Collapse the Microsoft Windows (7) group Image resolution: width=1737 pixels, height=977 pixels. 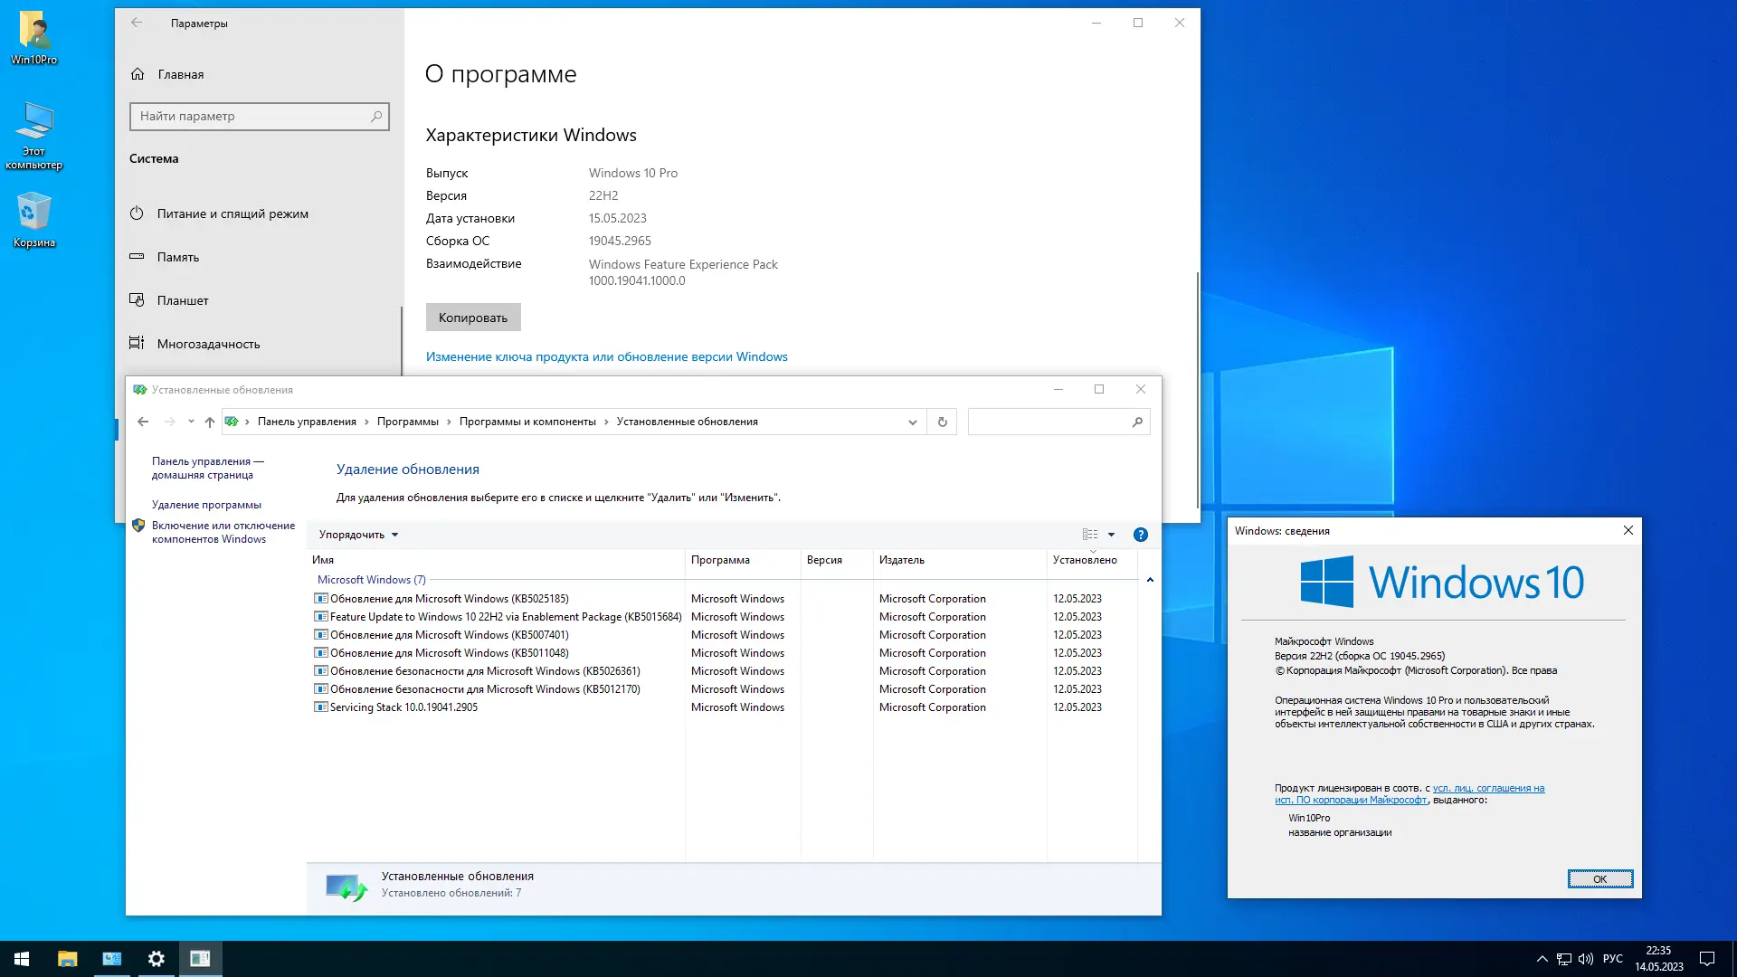point(1150,580)
